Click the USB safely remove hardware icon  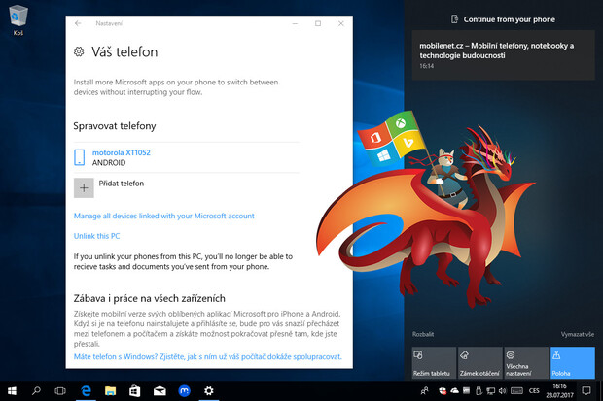coord(479,391)
